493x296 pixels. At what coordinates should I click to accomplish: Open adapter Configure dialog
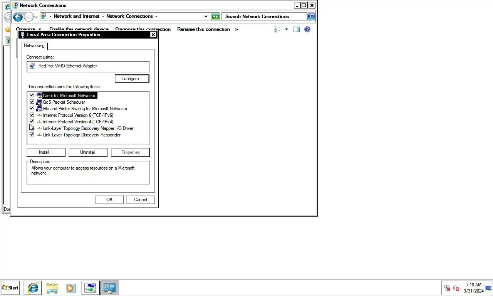(x=132, y=79)
